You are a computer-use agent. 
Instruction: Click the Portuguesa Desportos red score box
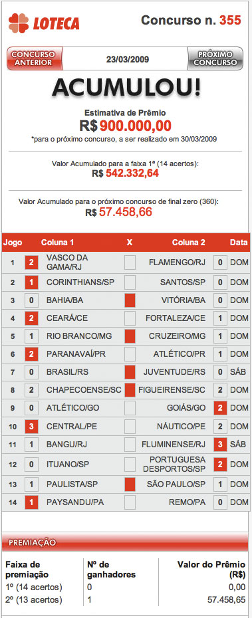[x=220, y=464]
